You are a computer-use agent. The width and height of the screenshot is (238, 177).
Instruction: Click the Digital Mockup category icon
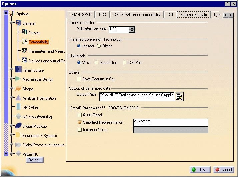click(x=18, y=126)
